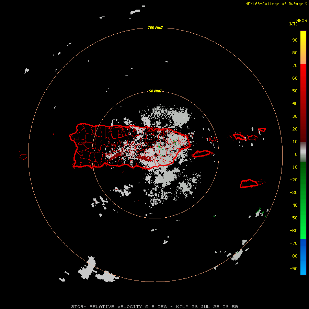Click the positive 30 scale value
309x309 pixels.
tap(295, 116)
